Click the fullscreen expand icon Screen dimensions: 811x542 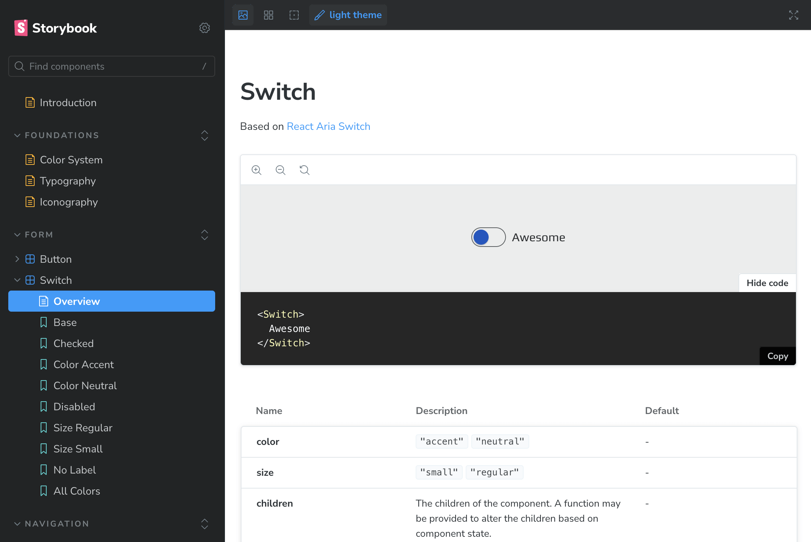pyautogui.click(x=793, y=15)
